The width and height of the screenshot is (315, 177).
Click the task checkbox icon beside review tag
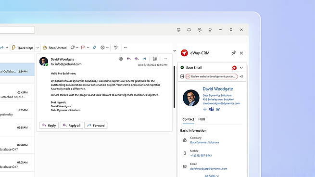[182, 76]
